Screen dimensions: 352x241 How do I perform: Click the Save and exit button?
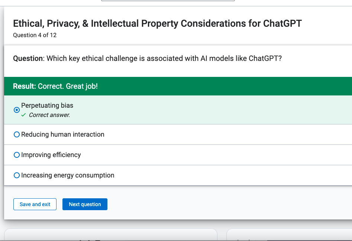coord(35,204)
